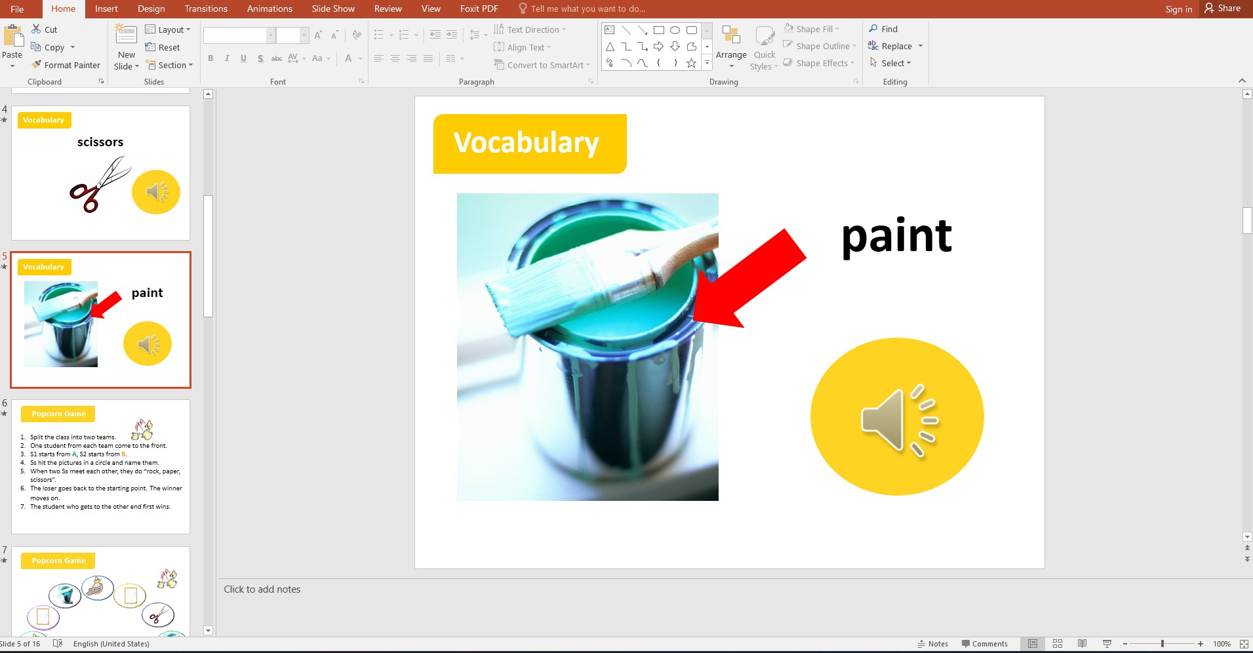Switch to Reading View in status bar
The height and width of the screenshot is (653, 1253).
point(1082,644)
